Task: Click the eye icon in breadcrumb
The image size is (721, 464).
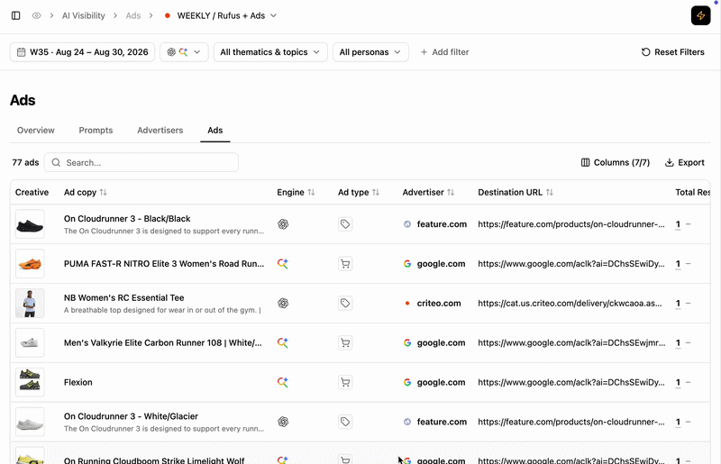Action: 36,15
